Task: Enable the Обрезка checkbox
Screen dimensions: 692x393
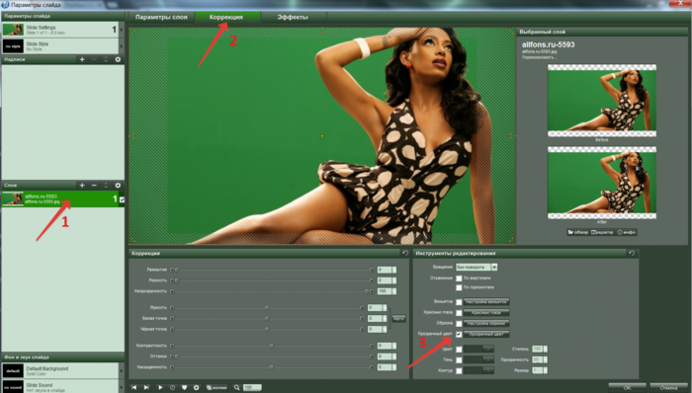Action: (x=459, y=324)
